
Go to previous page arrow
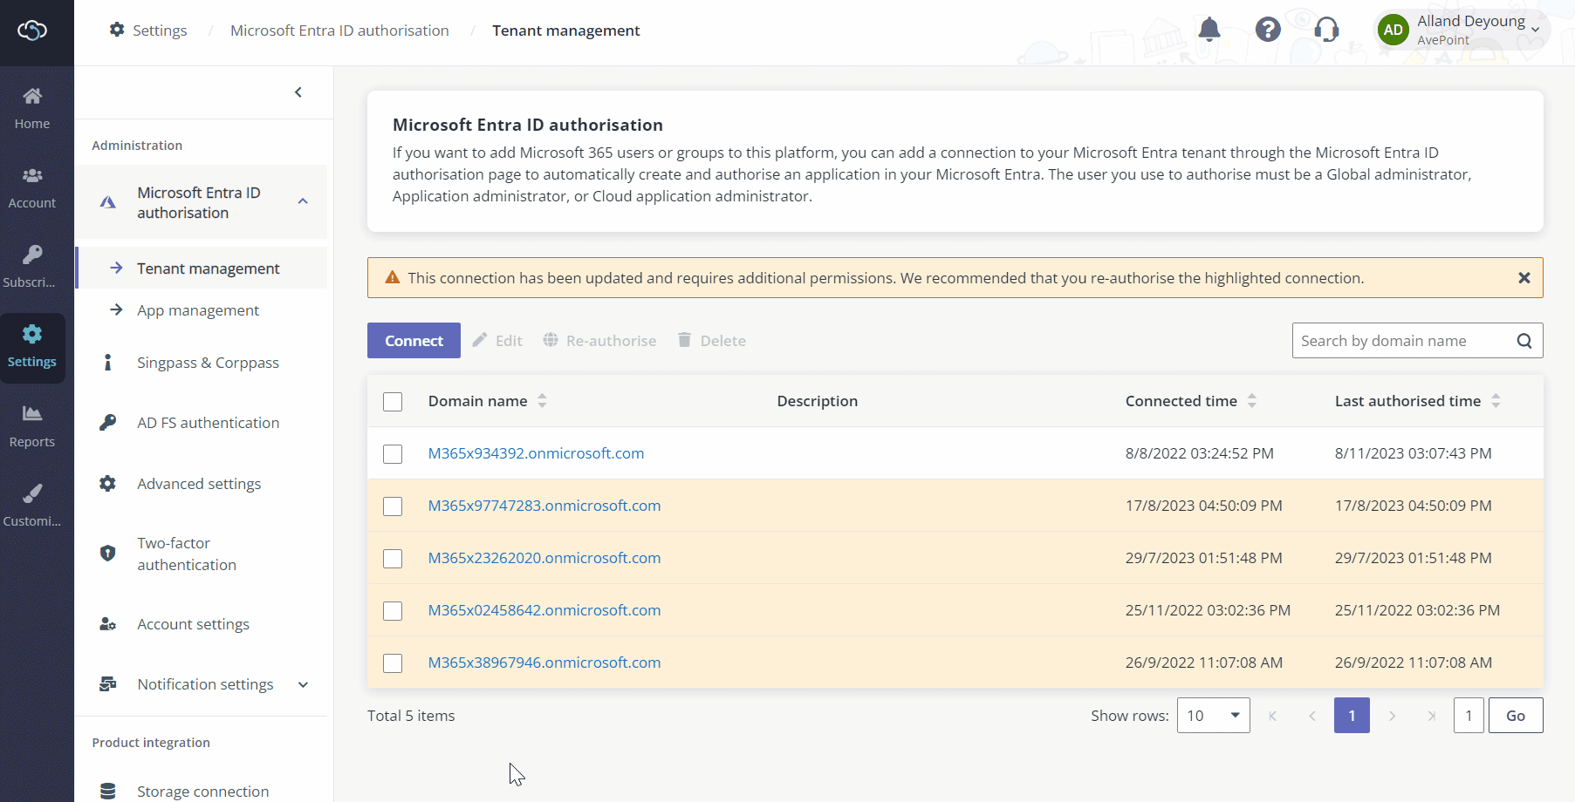(x=1311, y=716)
